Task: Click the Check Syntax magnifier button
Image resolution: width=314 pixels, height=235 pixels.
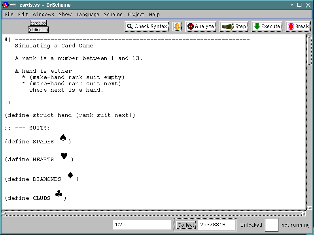Action: pyautogui.click(x=147, y=26)
